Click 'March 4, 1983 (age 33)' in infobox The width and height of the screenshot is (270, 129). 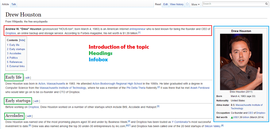[243, 96]
